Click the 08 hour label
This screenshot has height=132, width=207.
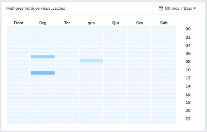pos(188,61)
